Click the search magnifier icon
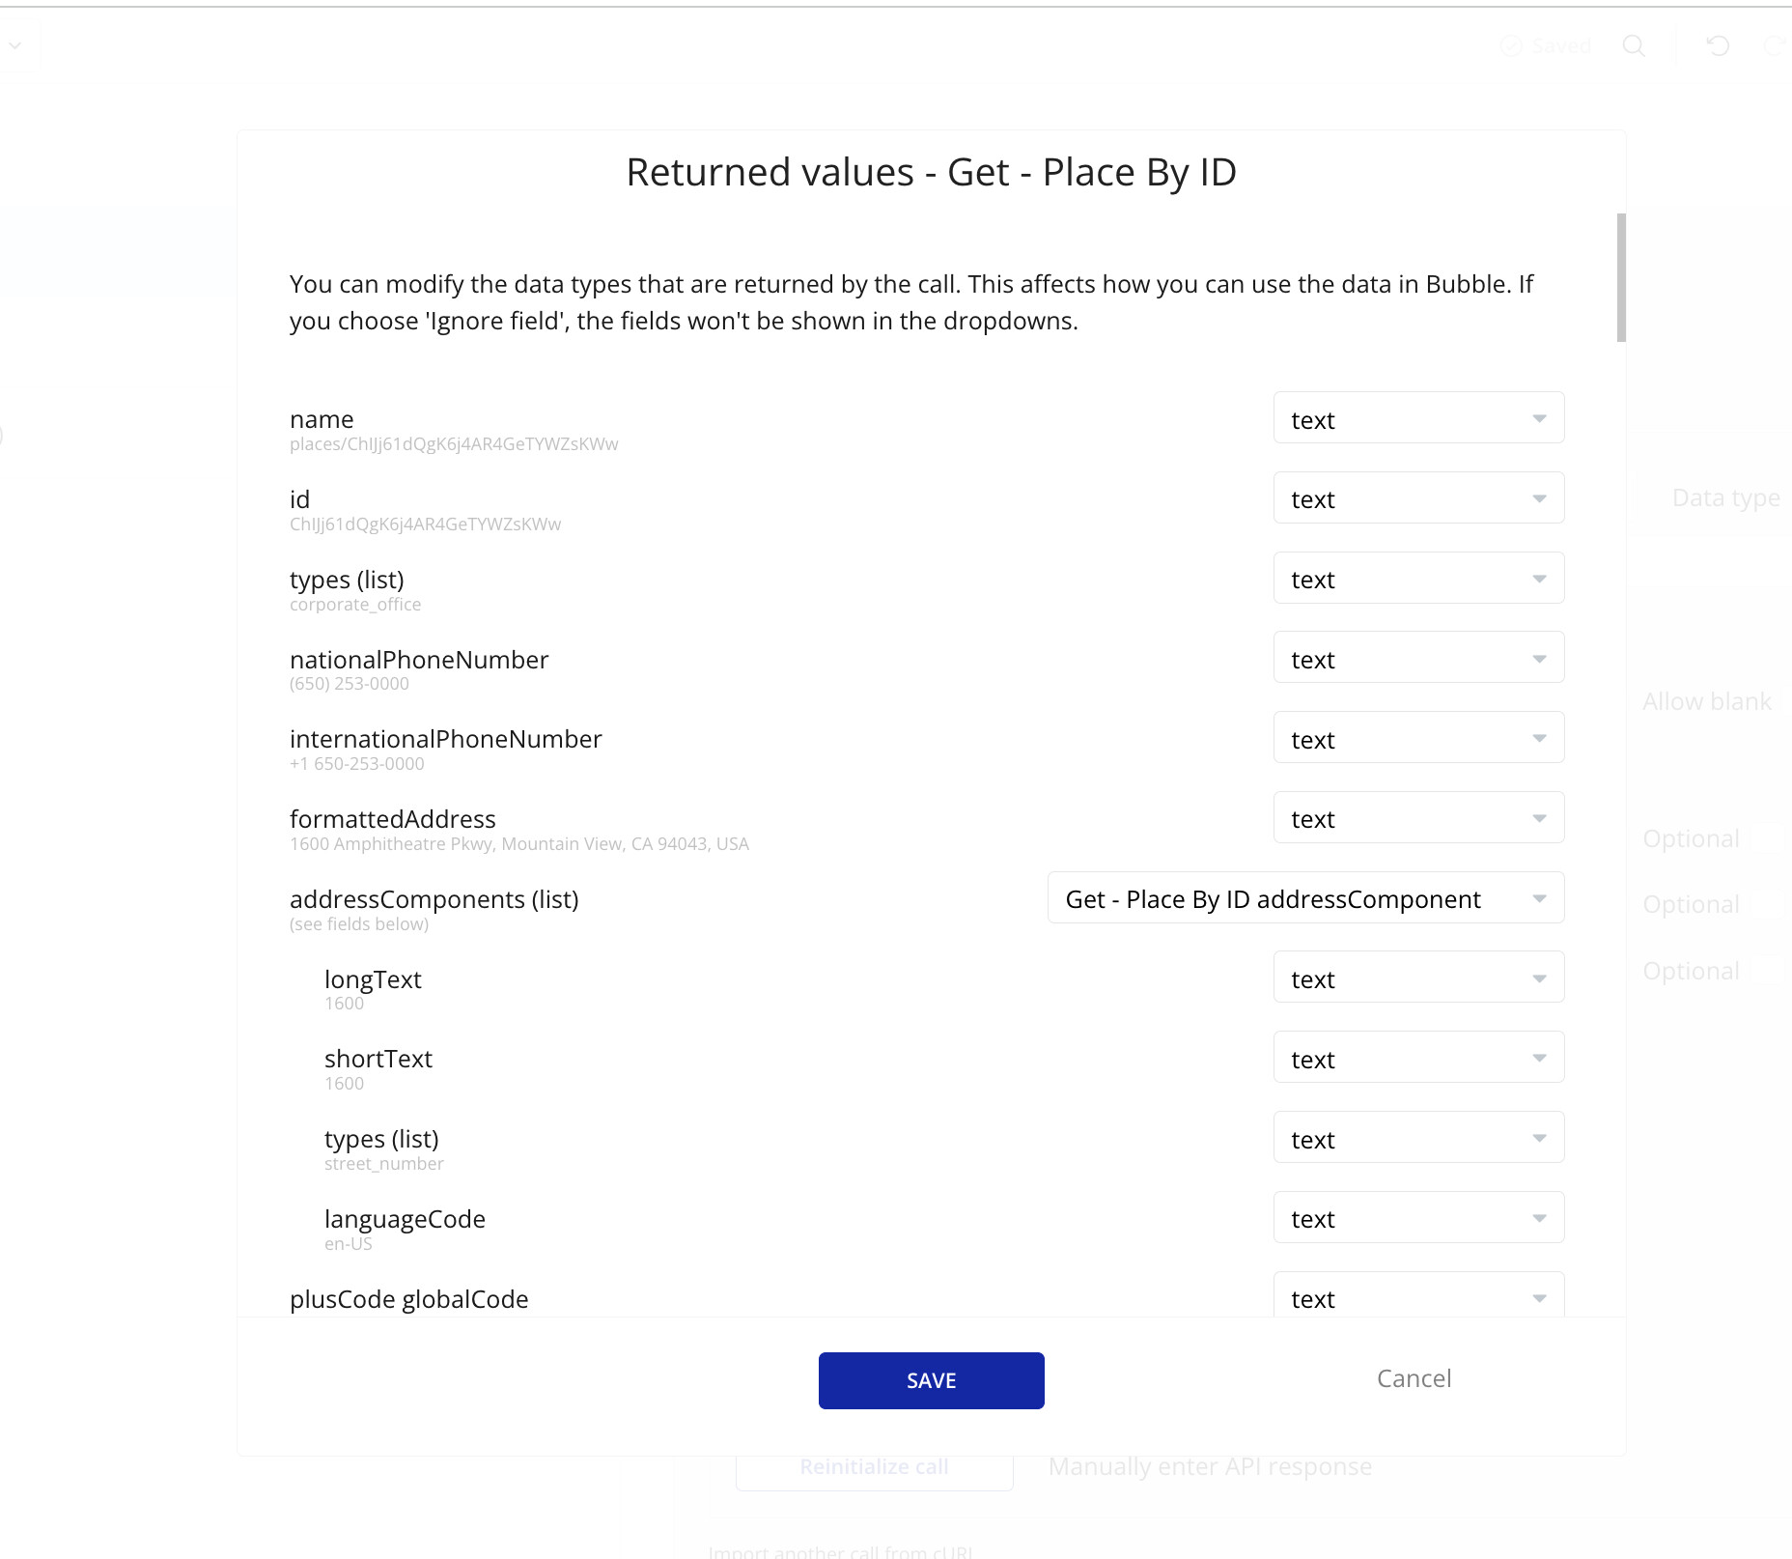Image resolution: width=1792 pixels, height=1559 pixels. [x=1634, y=45]
